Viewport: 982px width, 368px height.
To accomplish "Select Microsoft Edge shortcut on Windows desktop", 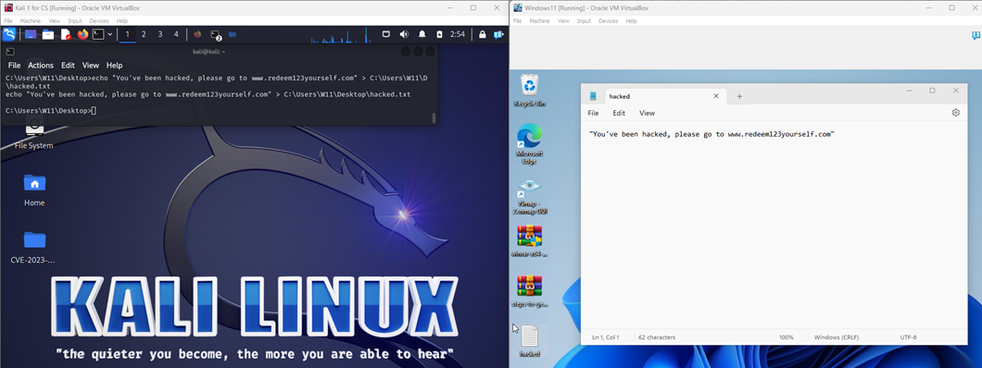I will 530,144.
